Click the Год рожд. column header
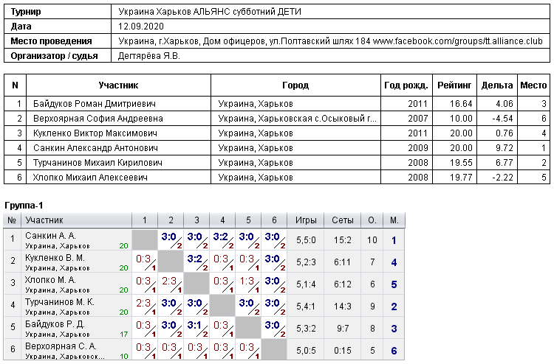This screenshot has width=554, height=364. 406,85
